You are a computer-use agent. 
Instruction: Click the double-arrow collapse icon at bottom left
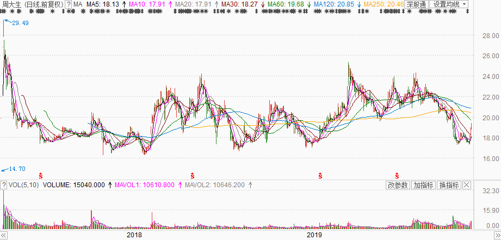click(x=4, y=235)
